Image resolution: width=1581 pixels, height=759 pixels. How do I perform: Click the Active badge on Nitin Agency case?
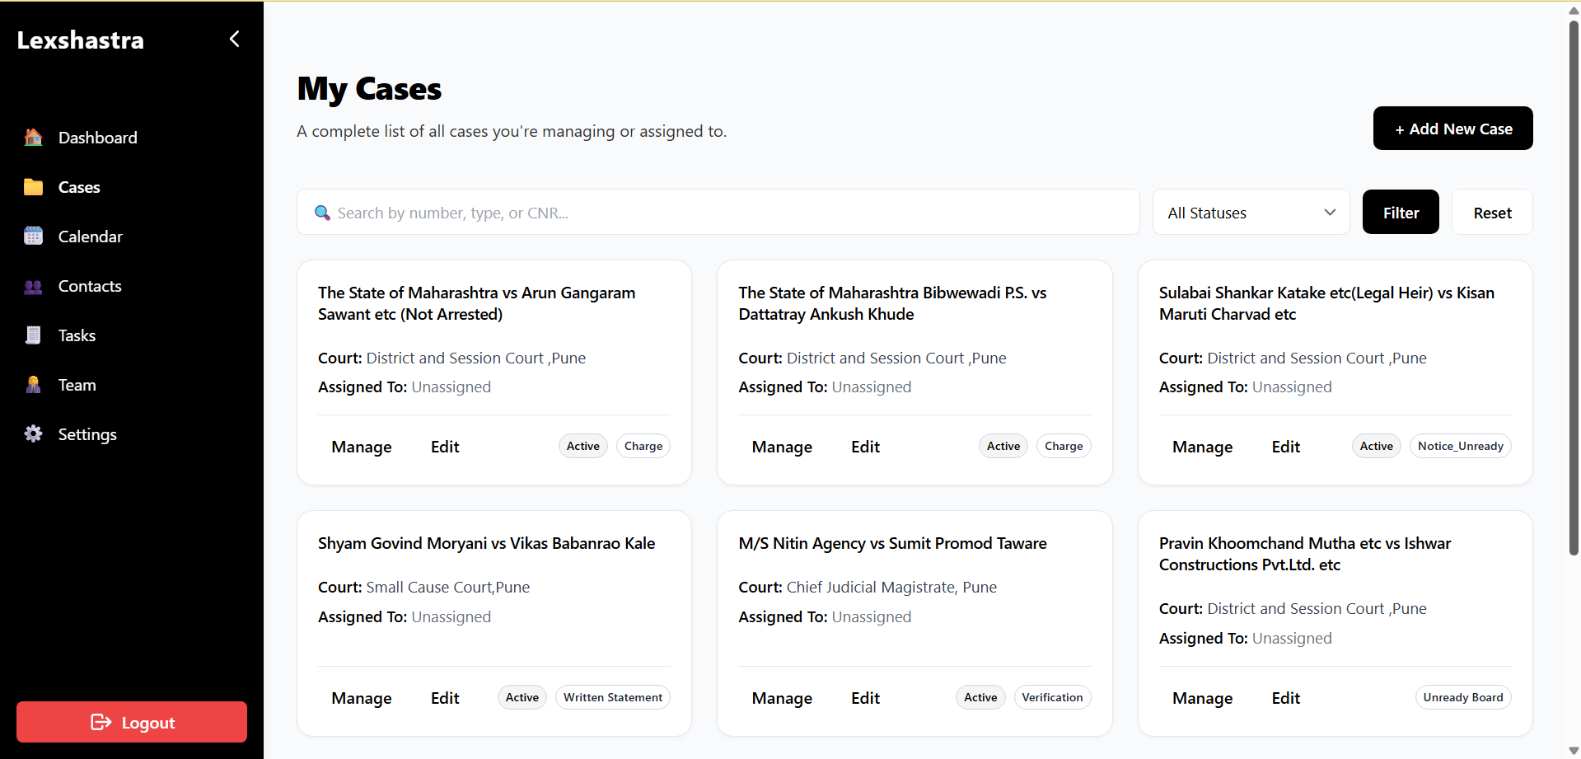[980, 696]
